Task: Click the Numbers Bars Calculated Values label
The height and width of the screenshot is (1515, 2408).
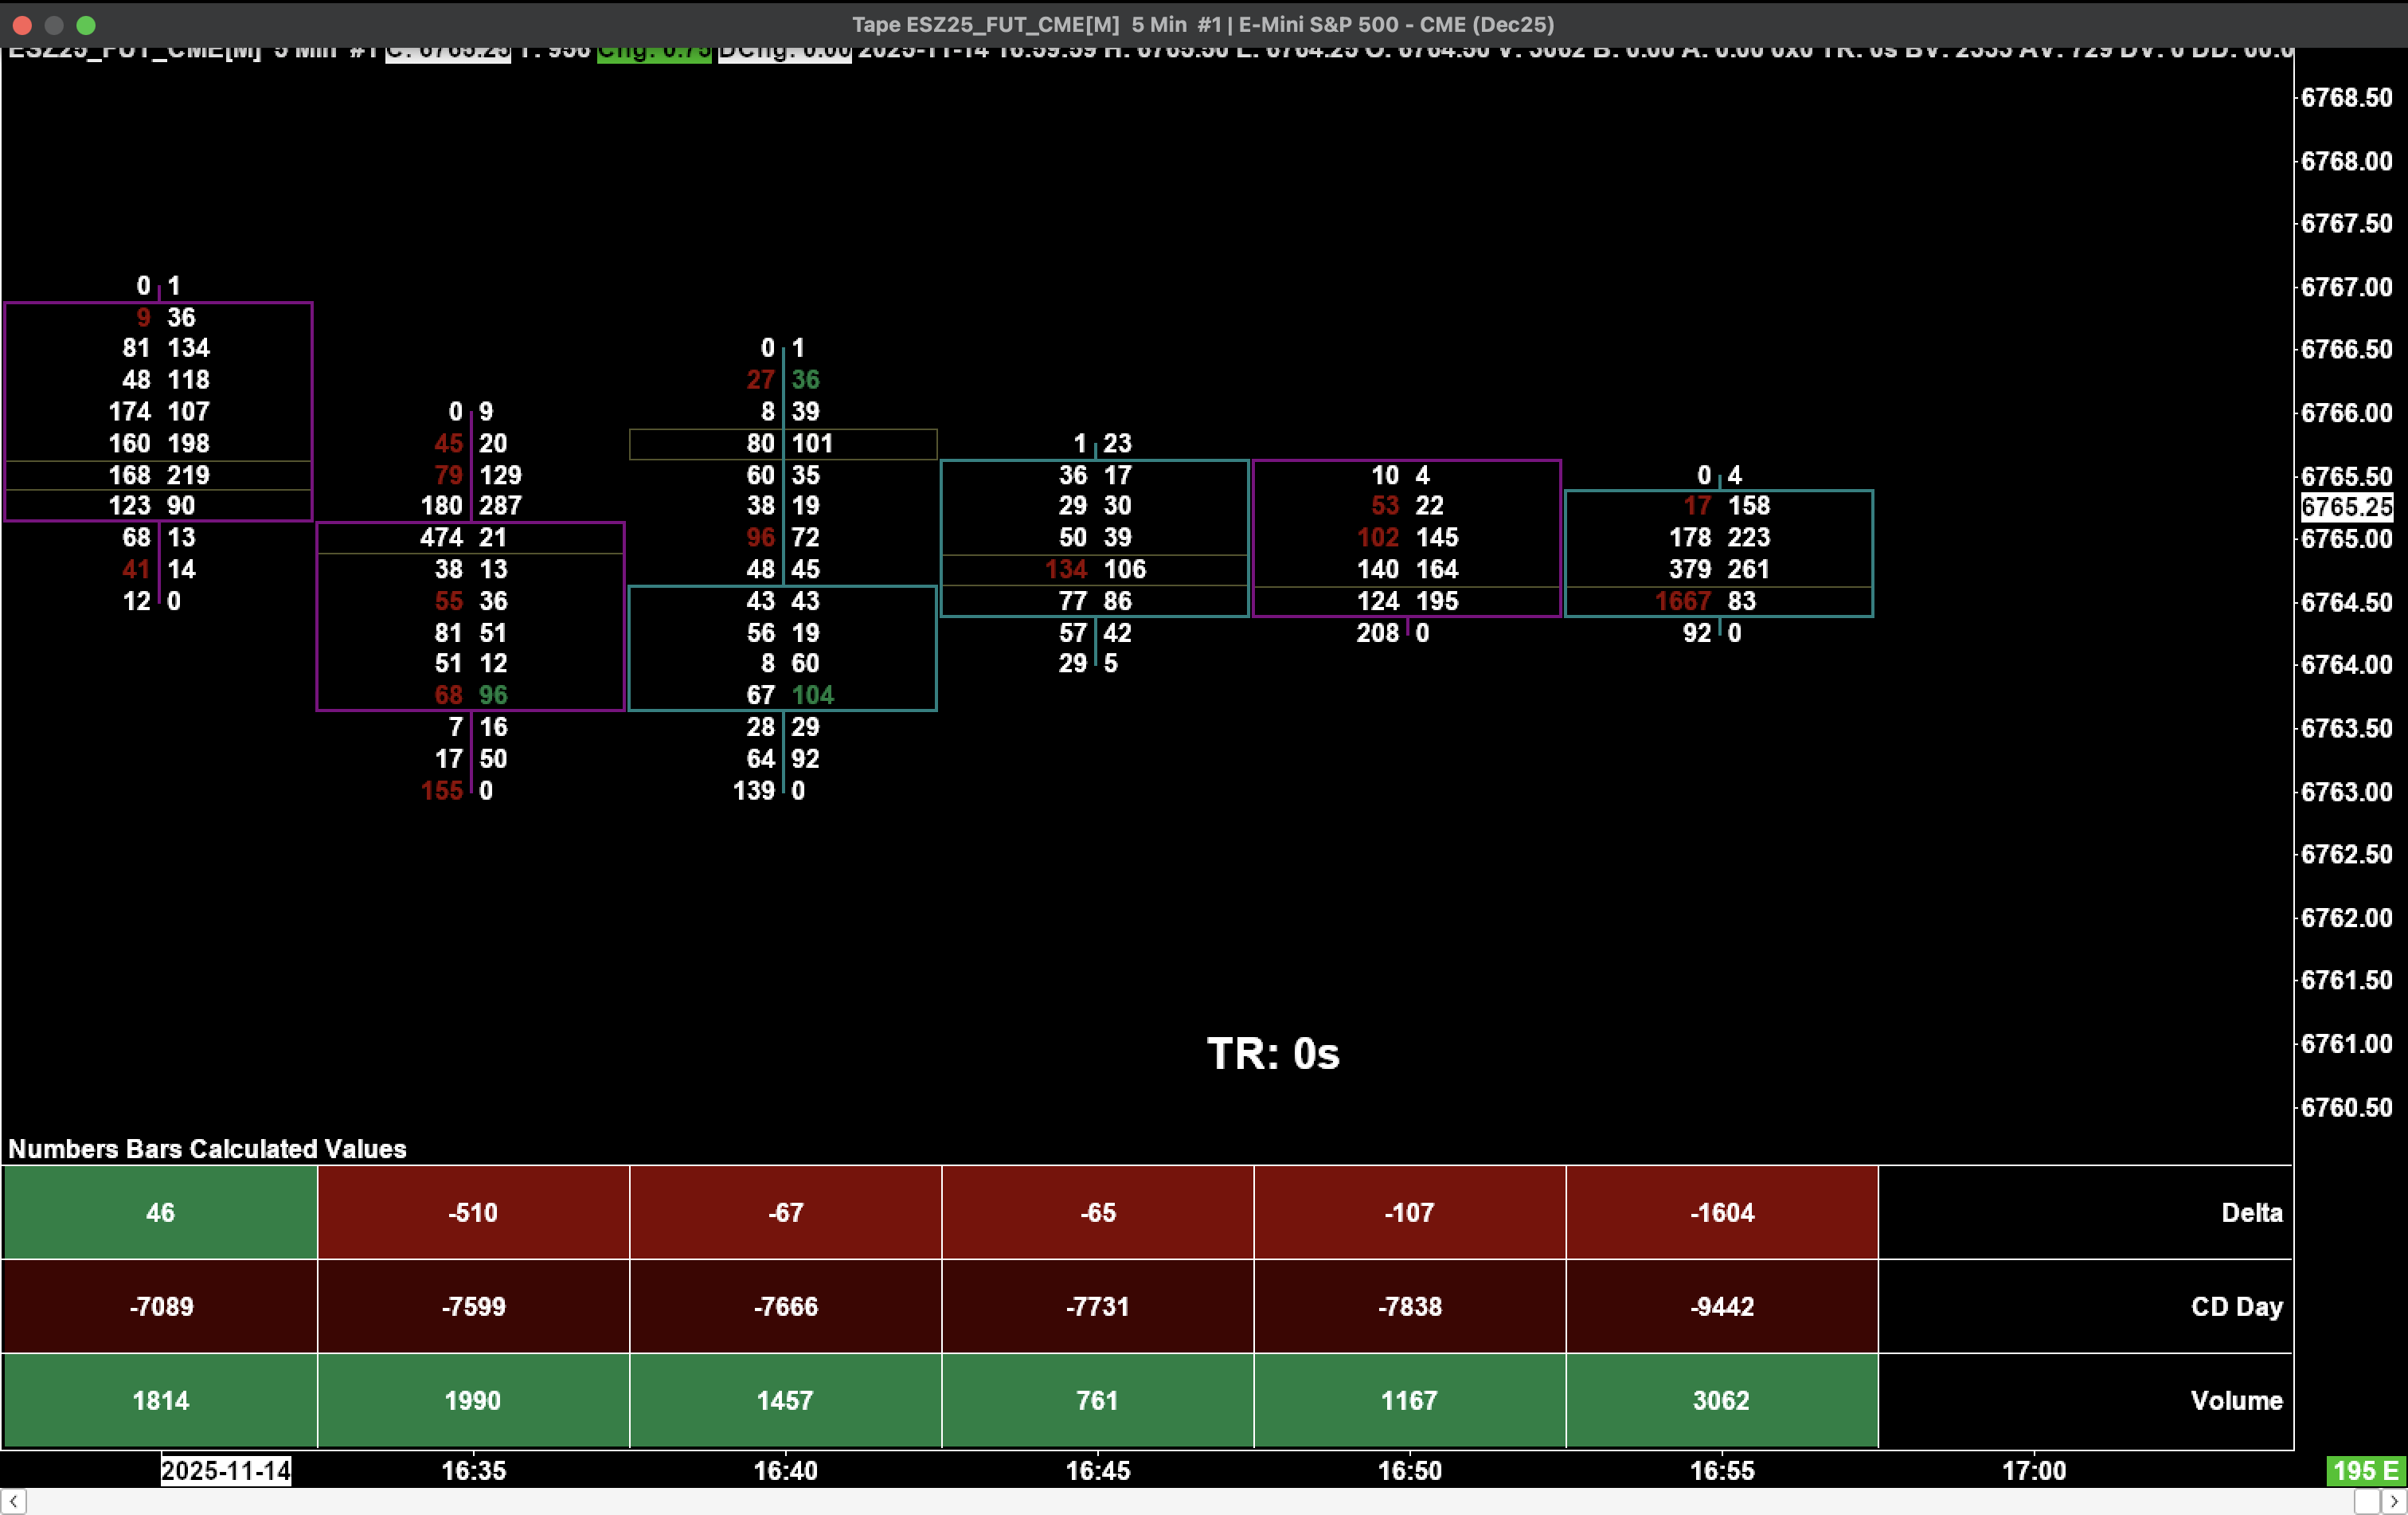Action: (x=207, y=1148)
